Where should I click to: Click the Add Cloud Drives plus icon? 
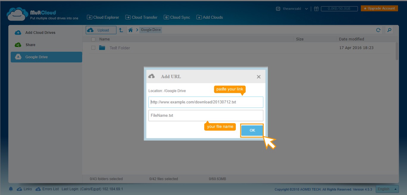point(18,33)
